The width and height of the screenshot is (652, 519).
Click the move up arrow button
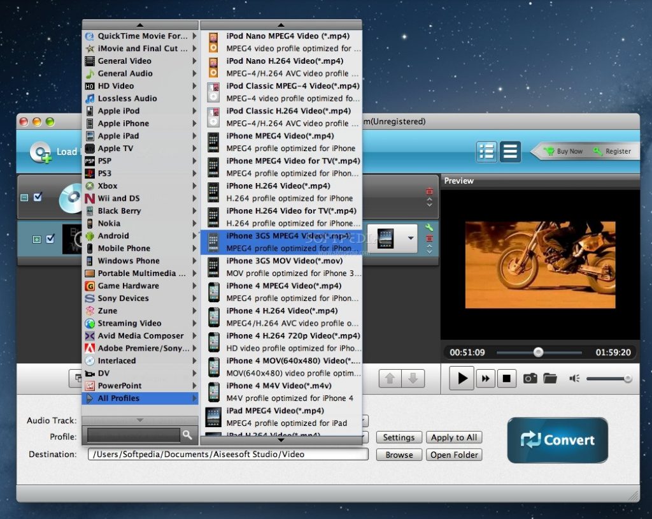pos(390,378)
